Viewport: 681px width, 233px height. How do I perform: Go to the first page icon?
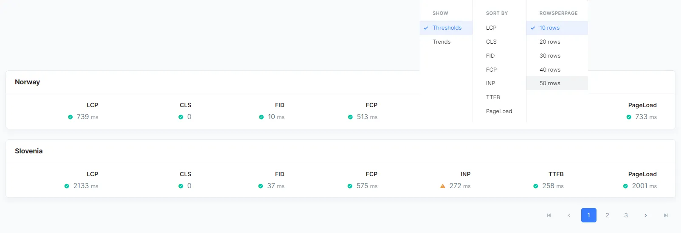coord(549,216)
